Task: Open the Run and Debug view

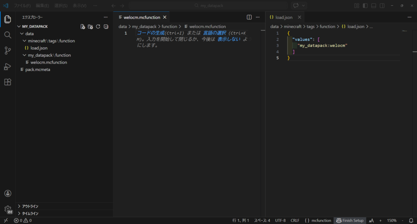Action: point(8,66)
